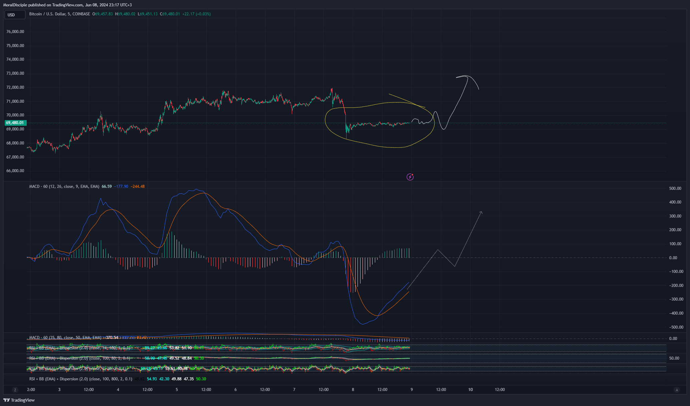Click the close value C69,480.01

click(x=170, y=14)
